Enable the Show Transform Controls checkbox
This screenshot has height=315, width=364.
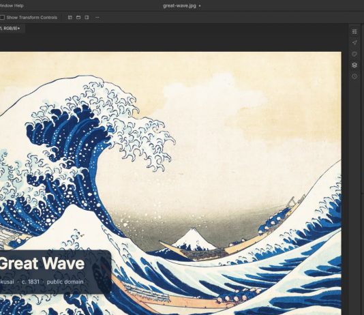(2, 18)
